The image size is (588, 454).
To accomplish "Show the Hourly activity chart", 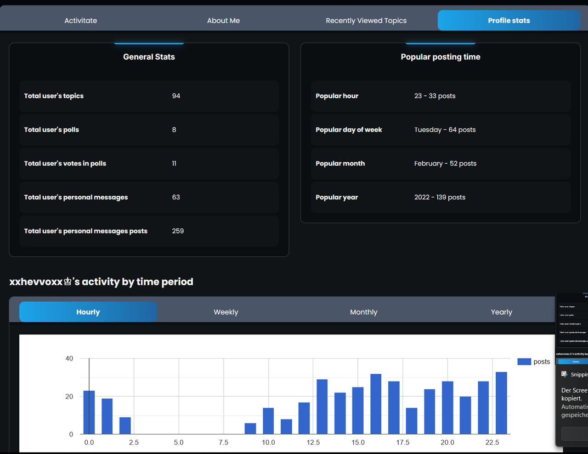I will 88,312.
